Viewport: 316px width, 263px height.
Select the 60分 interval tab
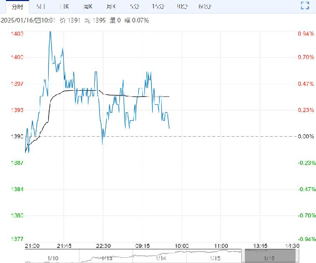(x=205, y=7)
